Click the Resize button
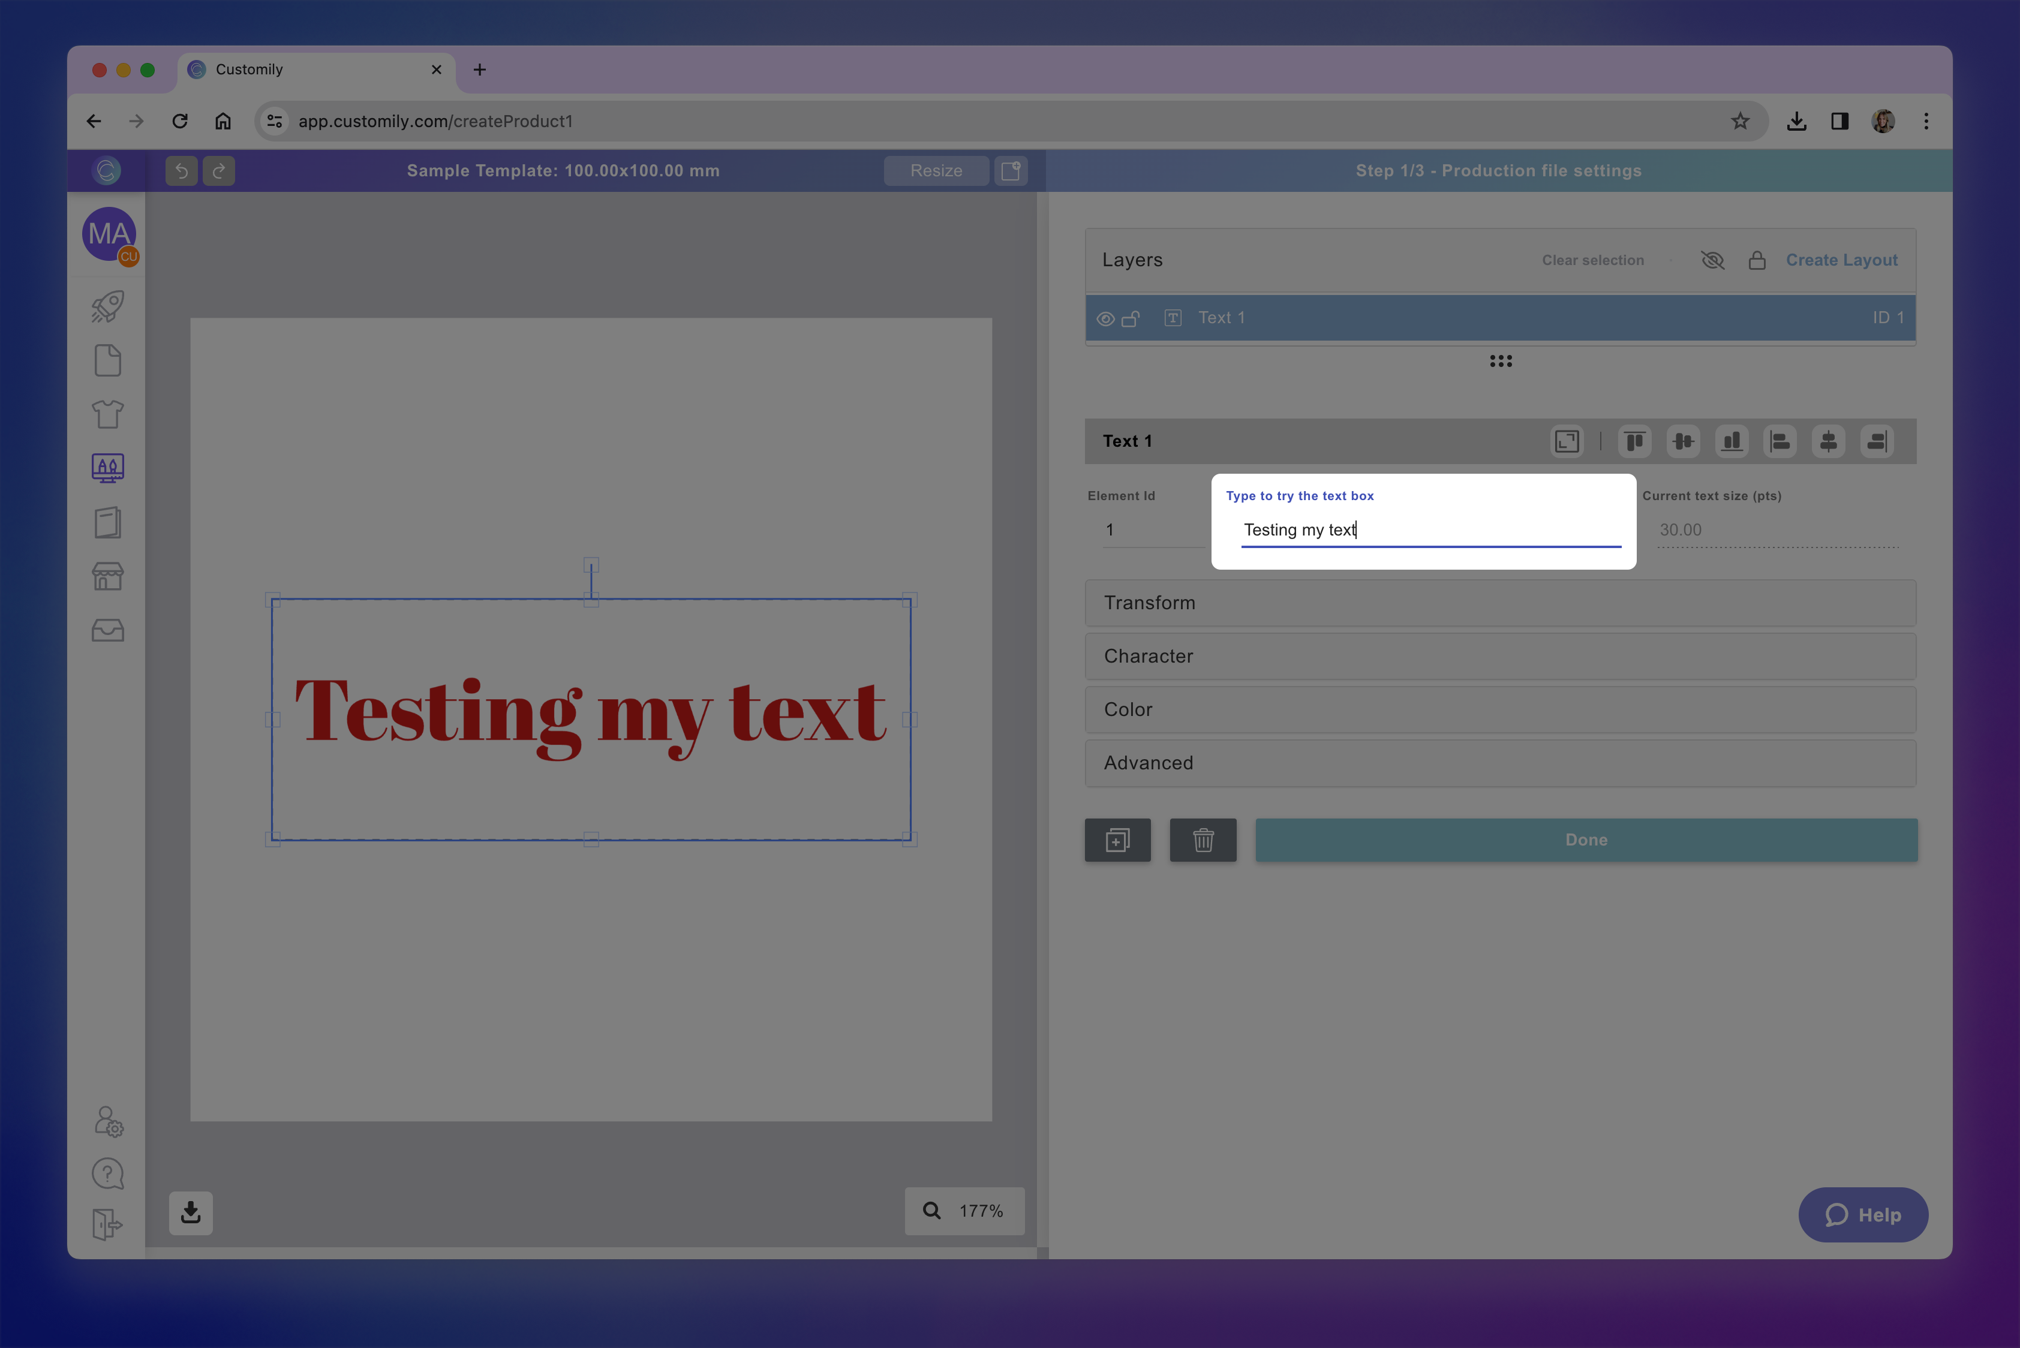 (936, 171)
